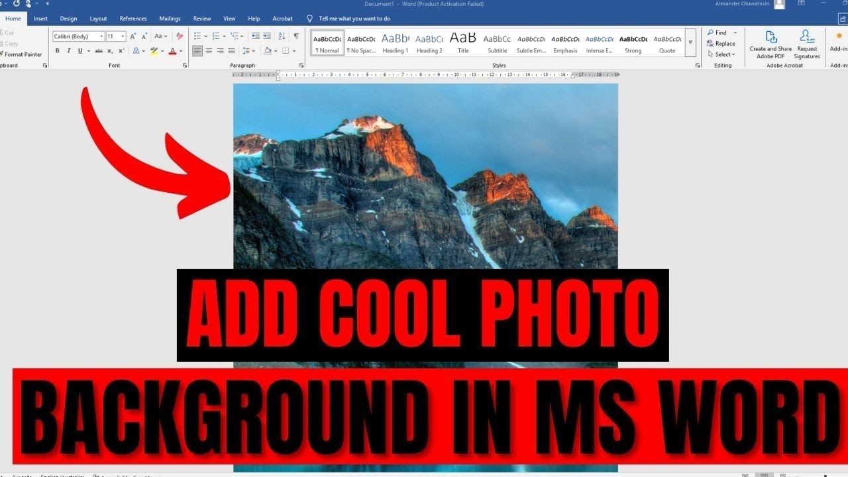This screenshot has height=477, width=848.
Task: Click the Sort icon
Action: [282, 36]
